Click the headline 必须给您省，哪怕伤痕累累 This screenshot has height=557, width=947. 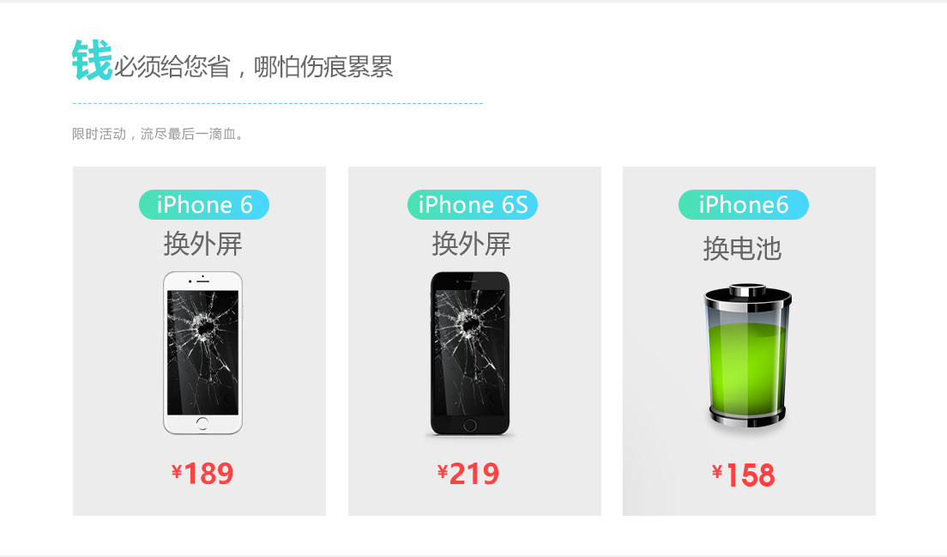(x=254, y=66)
